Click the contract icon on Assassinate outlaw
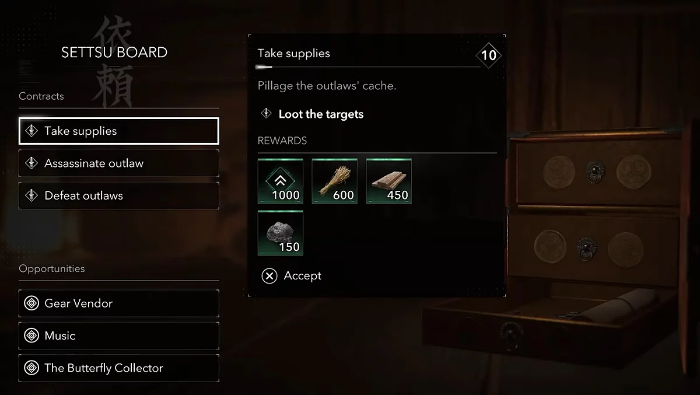The height and width of the screenshot is (395, 700). [32, 163]
